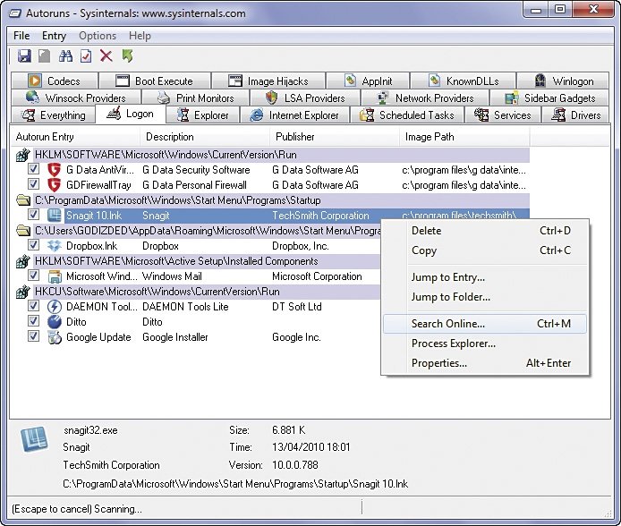Click the red X Delete toolbar icon

click(x=106, y=55)
